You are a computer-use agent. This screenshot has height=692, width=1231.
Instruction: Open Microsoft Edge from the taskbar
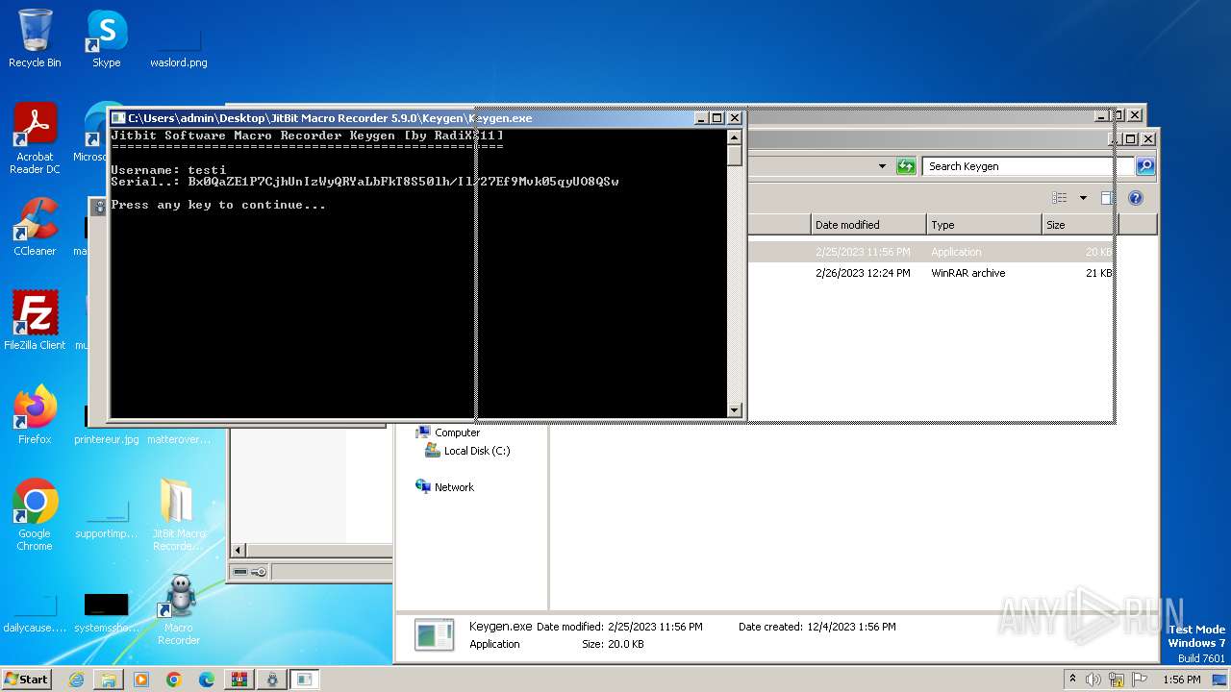pos(207,680)
